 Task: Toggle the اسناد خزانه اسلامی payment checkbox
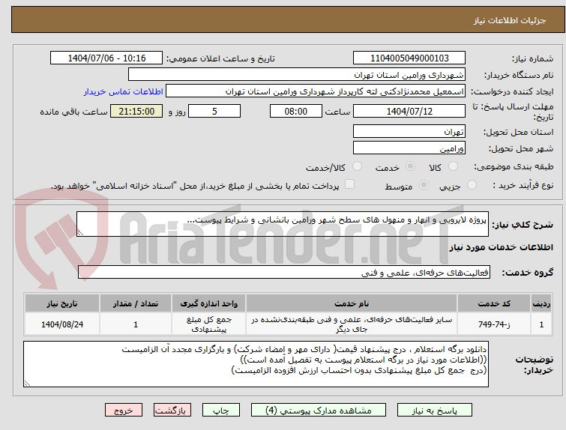tap(349, 184)
